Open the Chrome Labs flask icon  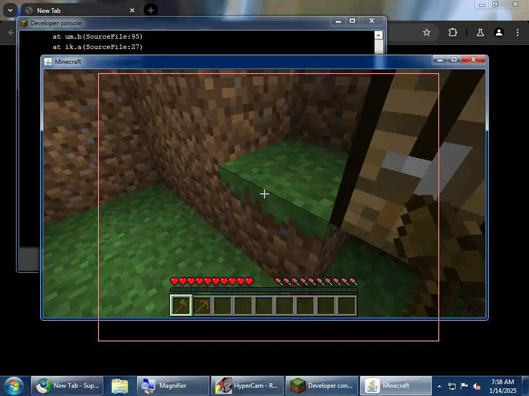[x=480, y=32]
